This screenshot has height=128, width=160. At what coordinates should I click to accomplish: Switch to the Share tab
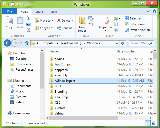(39, 12)
